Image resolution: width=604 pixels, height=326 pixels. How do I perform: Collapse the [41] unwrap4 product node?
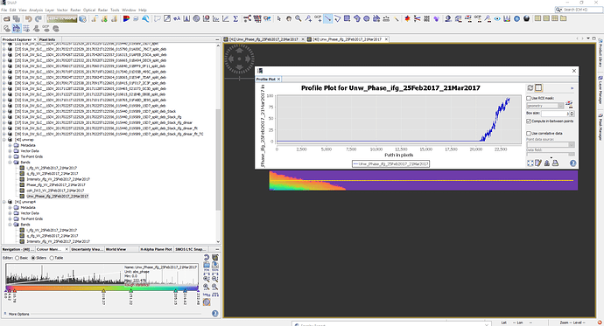coord(4,202)
